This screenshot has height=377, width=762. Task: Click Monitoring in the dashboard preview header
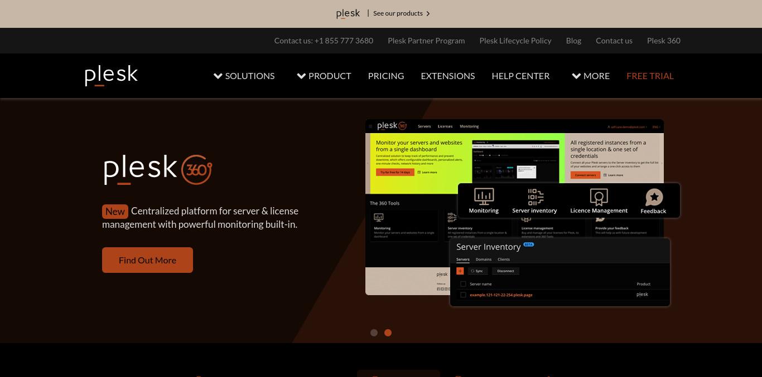pyautogui.click(x=469, y=126)
